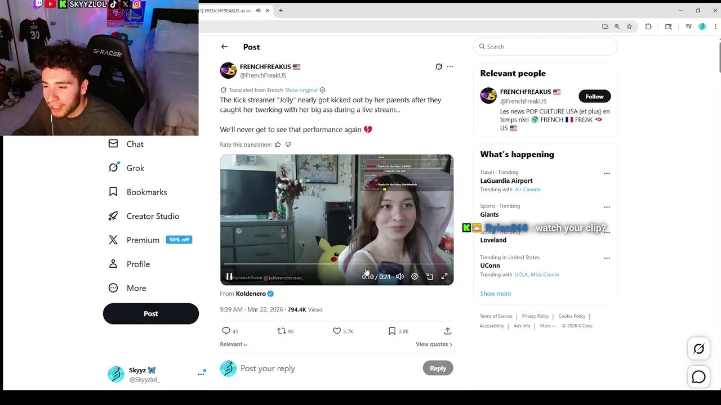721x405 pixels.
Task: Open UCLA, Mick Cronin trending link
Action: click(536, 274)
